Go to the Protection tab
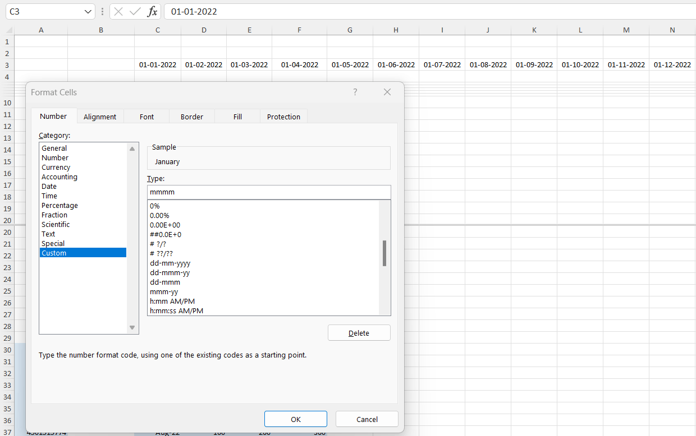 pos(283,117)
